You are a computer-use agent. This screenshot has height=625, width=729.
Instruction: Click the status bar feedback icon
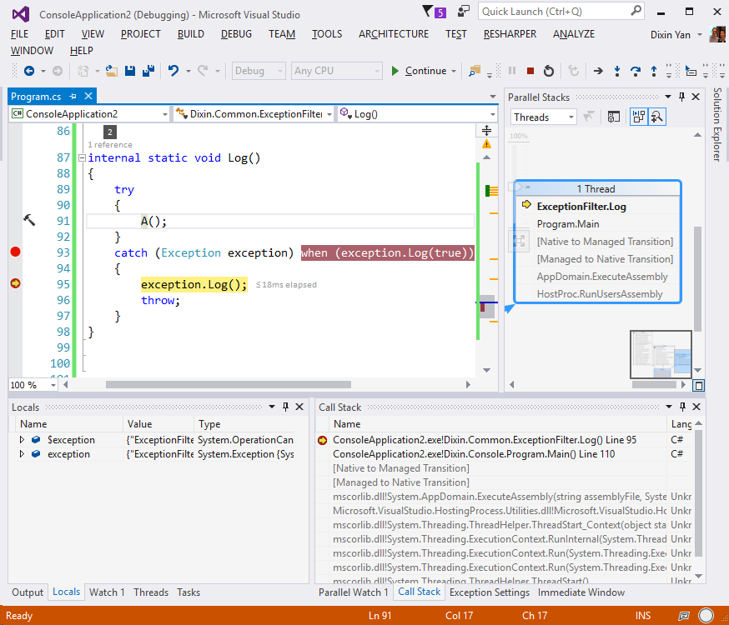pyautogui.click(x=684, y=616)
